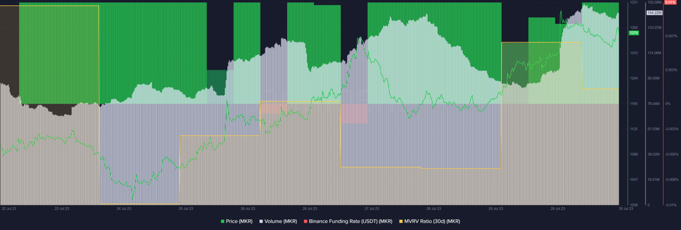
Task: Jump to the 27 Jul 23 axis marker
Action: [372, 208]
